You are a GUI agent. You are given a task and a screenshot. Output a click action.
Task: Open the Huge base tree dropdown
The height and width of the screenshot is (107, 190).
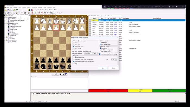121,16
